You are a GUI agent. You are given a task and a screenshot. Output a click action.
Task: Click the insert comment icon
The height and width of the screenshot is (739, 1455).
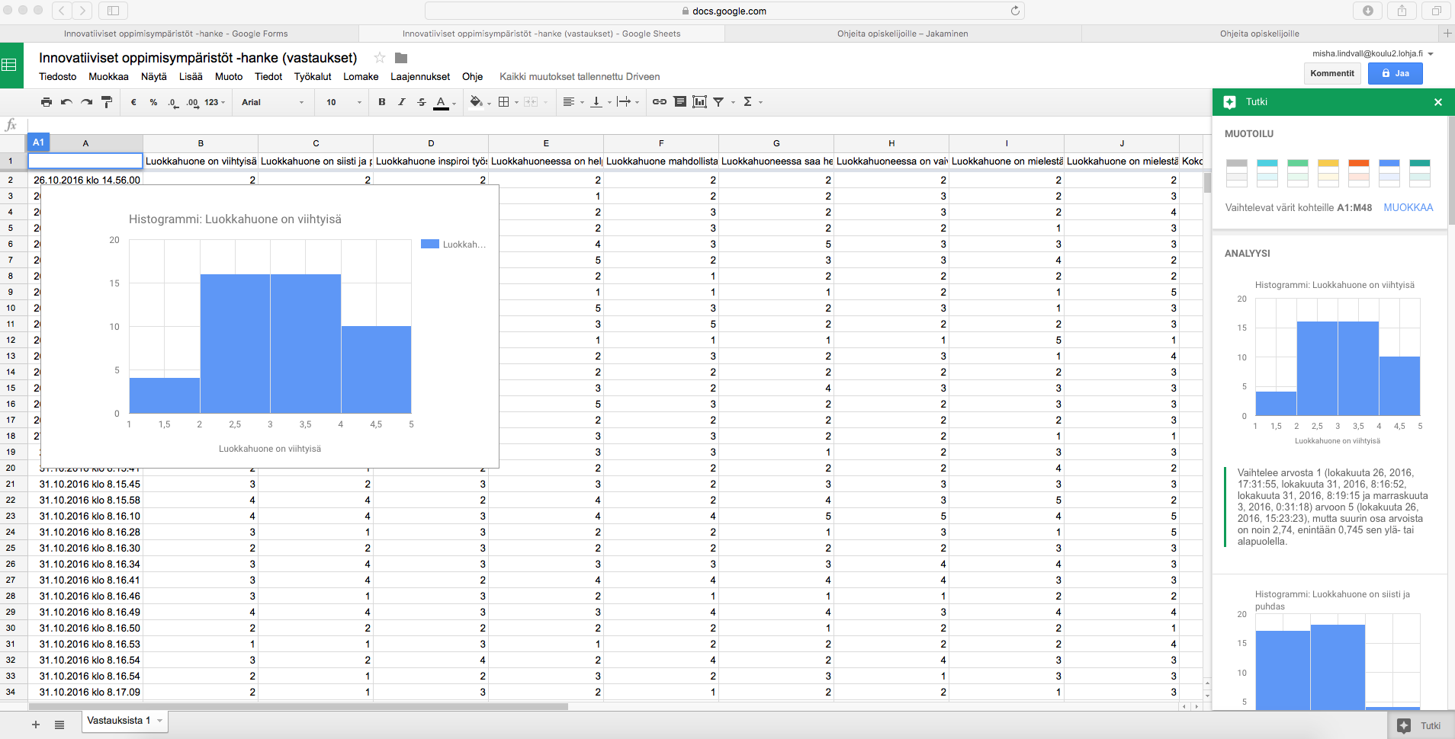click(x=679, y=102)
